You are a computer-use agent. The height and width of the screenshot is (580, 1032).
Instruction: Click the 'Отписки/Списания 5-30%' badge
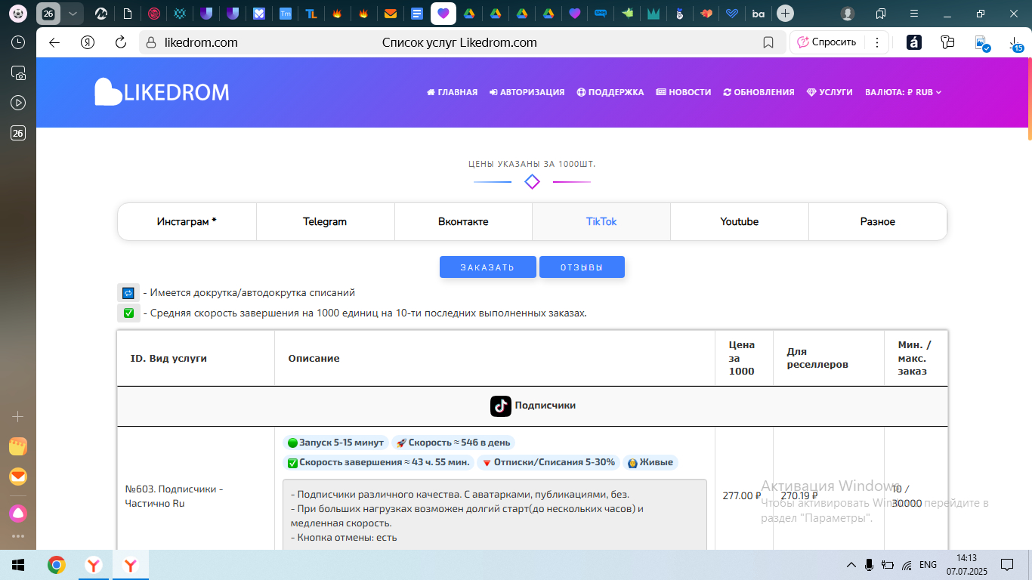click(x=548, y=462)
